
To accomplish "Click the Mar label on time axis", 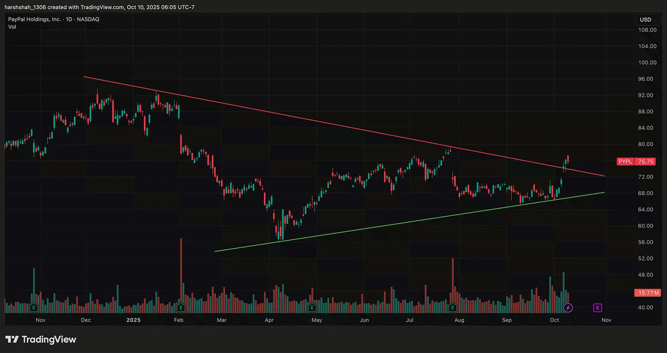I will [x=222, y=320].
